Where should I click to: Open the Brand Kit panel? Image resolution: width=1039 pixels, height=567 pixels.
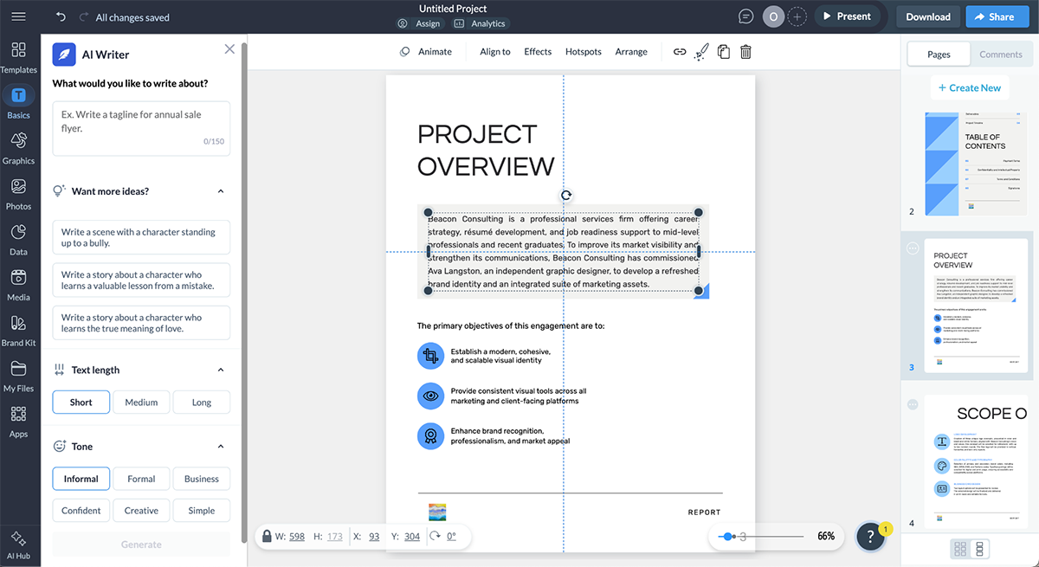[x=18, y=329]
